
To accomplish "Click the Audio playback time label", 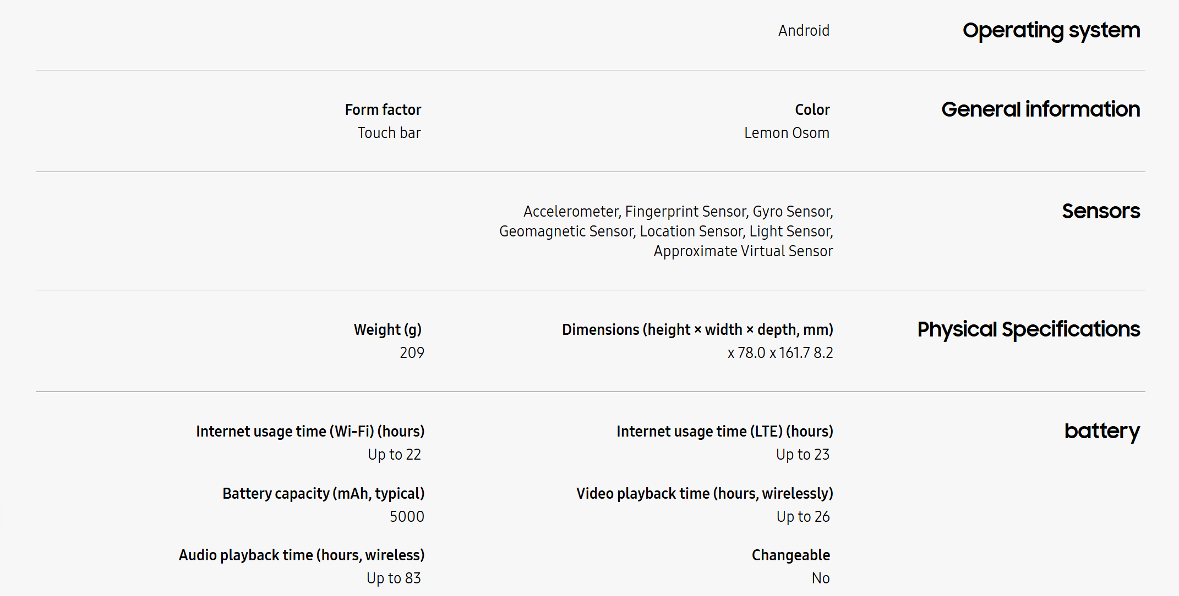I will pos(302,555).
